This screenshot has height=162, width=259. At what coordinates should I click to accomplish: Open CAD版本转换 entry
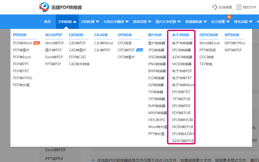79,64
